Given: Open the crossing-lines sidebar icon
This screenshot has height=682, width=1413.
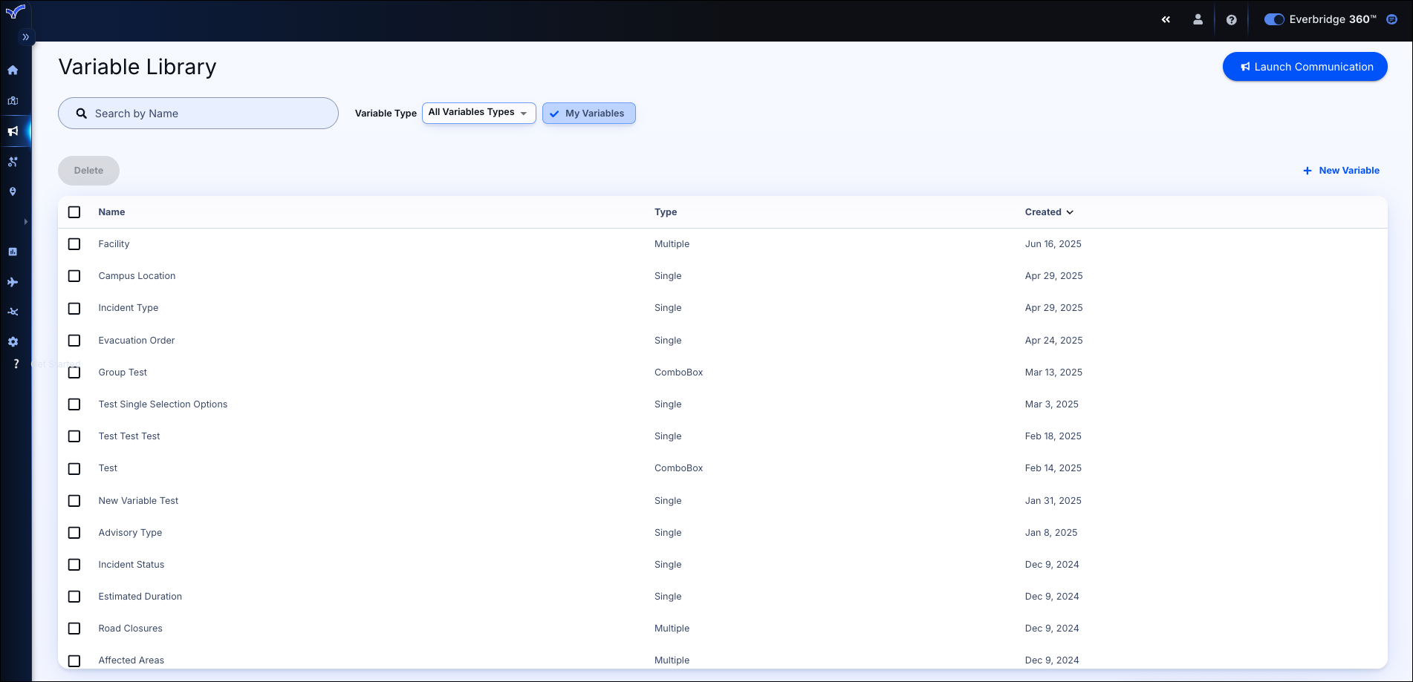Looking at the screenshot, I should [x=13, y=312].
